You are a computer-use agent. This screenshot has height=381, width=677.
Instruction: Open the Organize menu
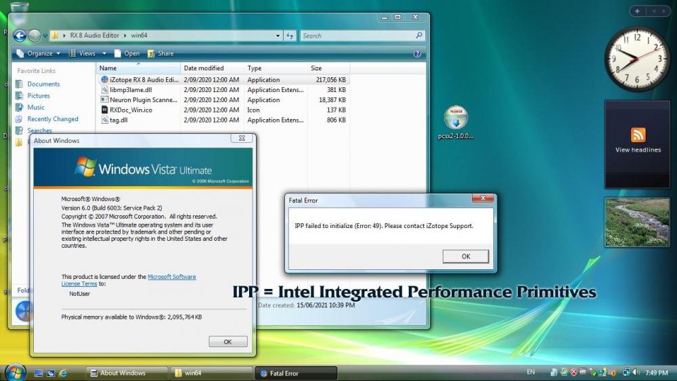coord(38,53)
